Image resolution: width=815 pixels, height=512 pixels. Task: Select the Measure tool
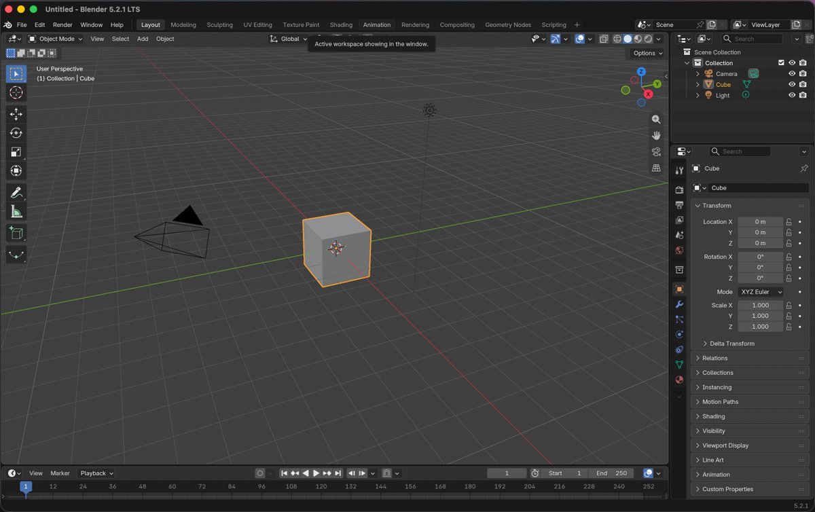(x=16, y=212)
